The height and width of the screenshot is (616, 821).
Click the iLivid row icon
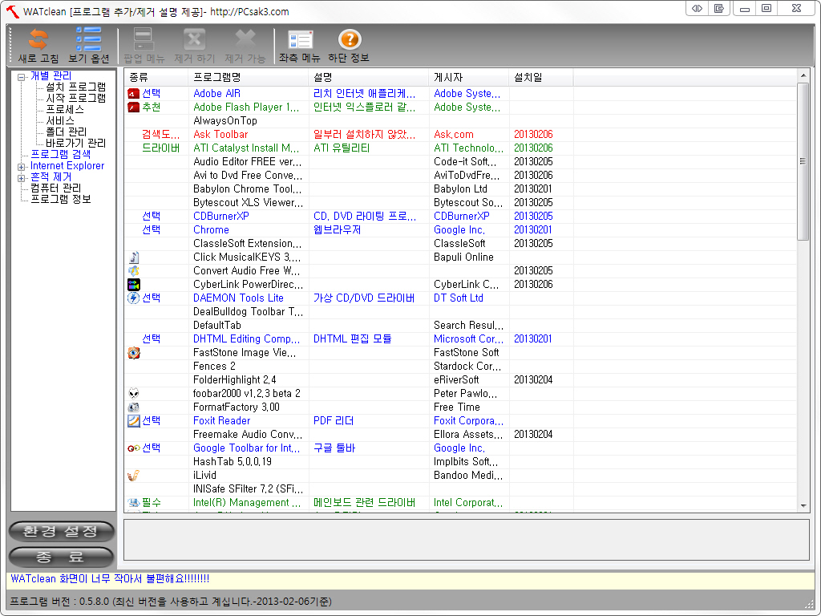pos(134,475)
